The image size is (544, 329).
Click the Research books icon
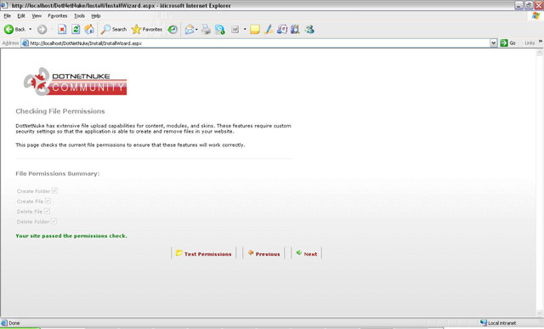pos(295,30)
